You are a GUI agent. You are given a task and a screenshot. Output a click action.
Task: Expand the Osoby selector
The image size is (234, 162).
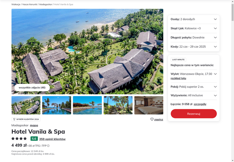point(194,19)
